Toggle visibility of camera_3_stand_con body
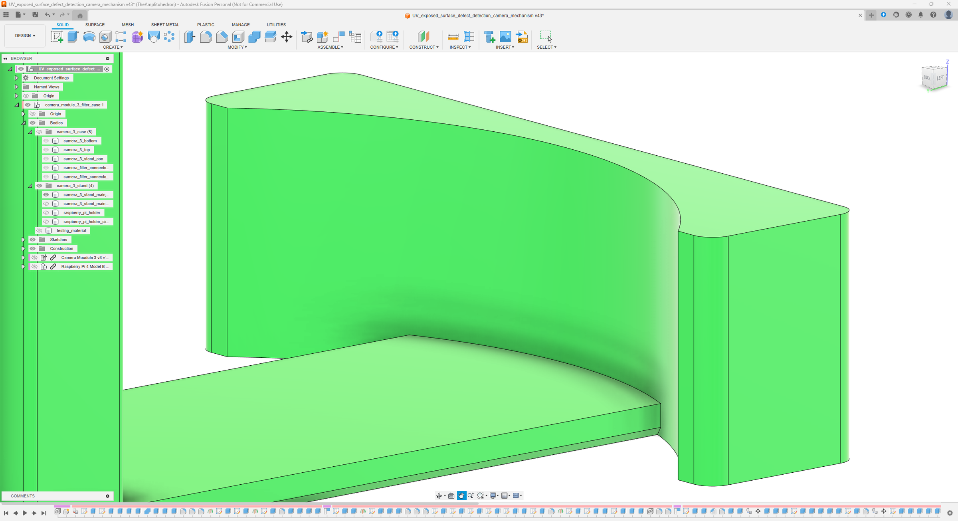The height and width of the screenshot is (521, 958). 46,159
